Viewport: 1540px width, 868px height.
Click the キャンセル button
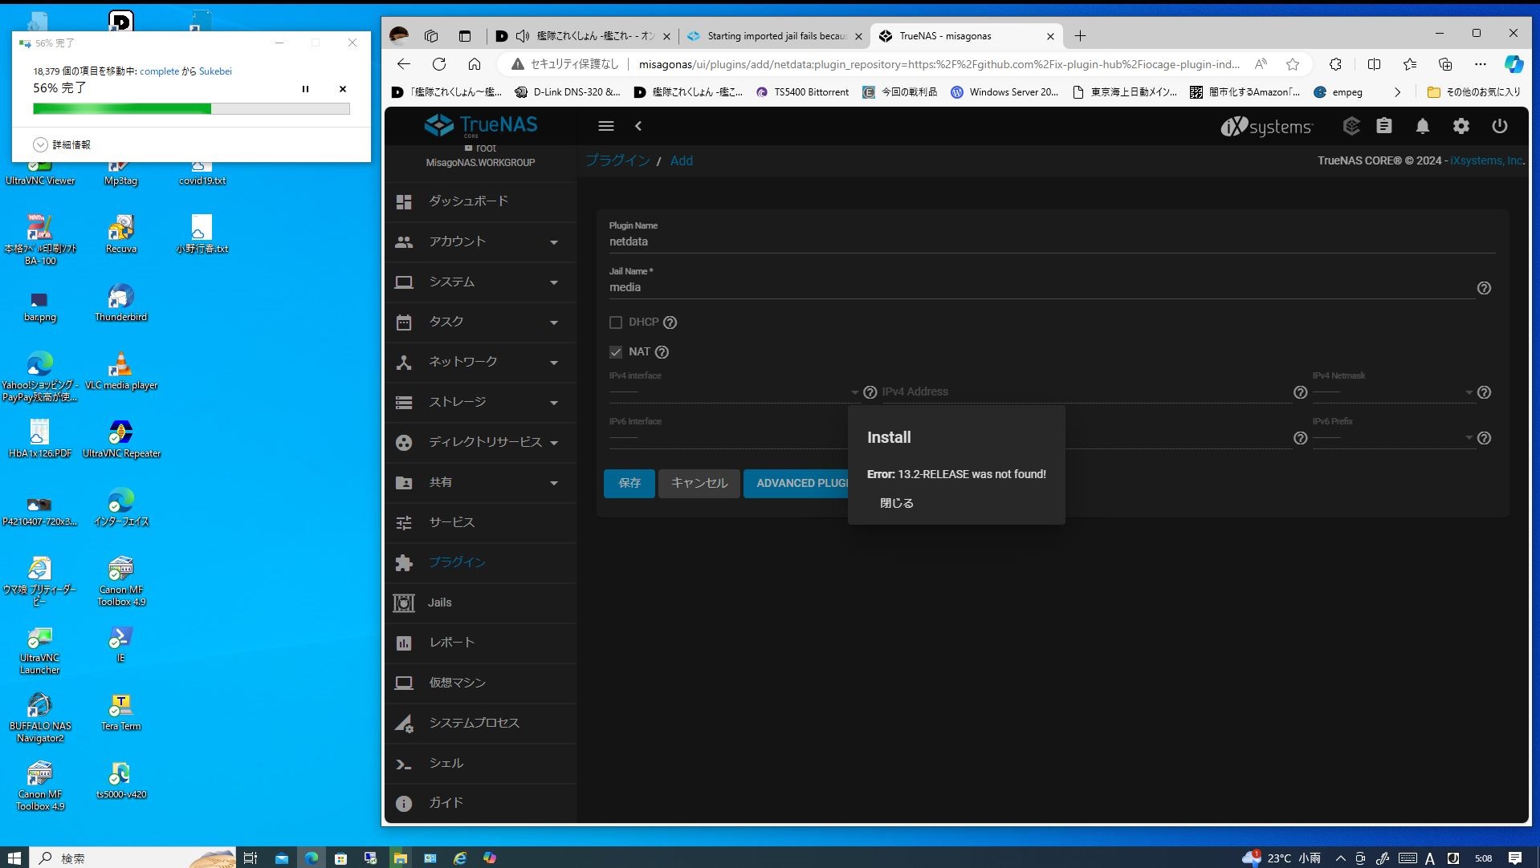pyautogui.click(x=699, y=483)
